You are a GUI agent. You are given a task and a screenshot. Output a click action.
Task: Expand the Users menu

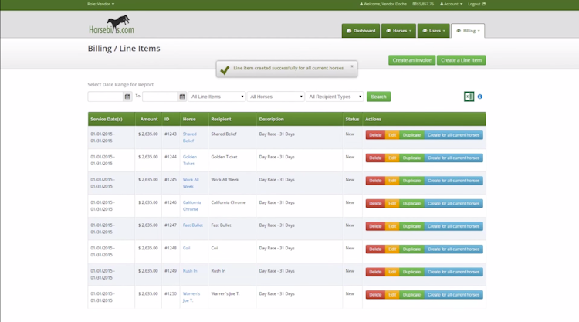point(434,31)
